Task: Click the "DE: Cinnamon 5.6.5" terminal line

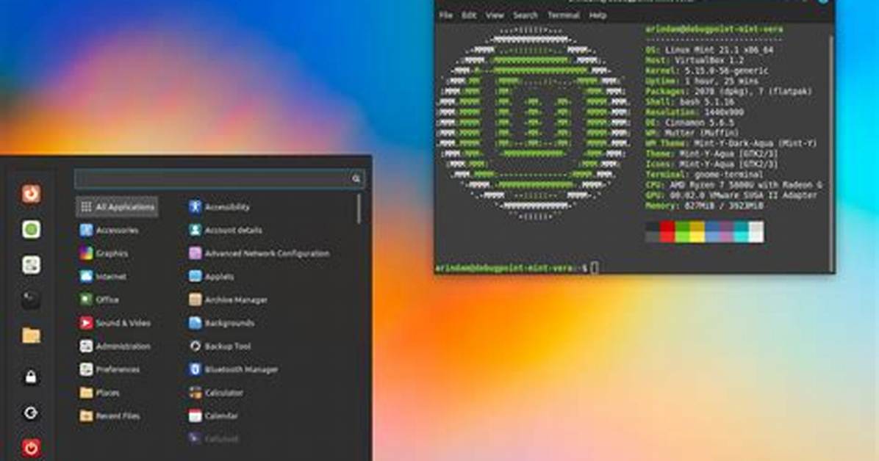Action: tap(689, 123)
